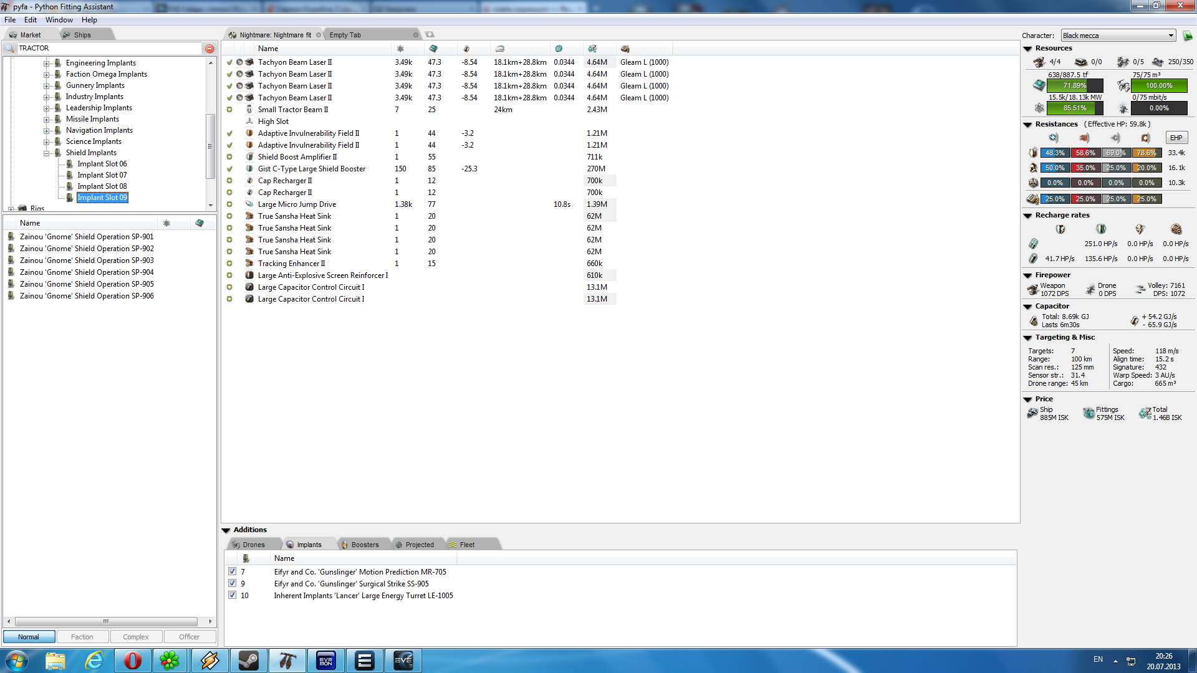1197x673 pixels.
Task: Clear the search field with red button
Action: tap(209, 49)
